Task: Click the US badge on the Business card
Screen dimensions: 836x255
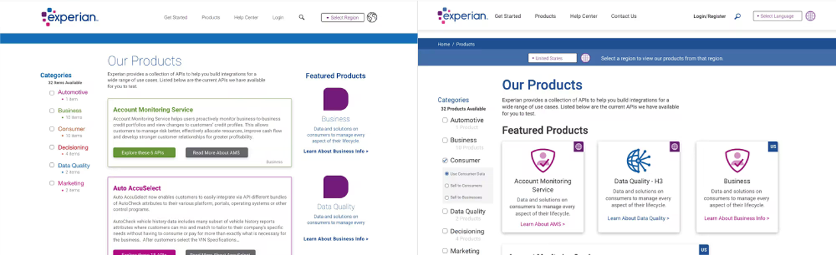Action: pos(772,146)
